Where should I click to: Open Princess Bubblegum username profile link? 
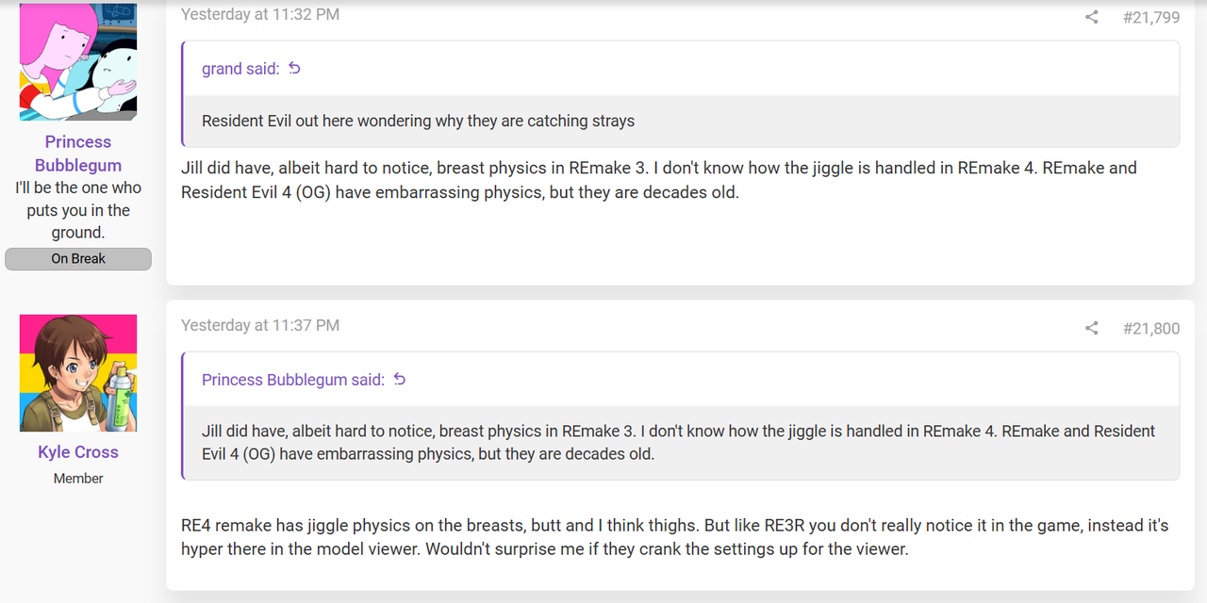tap(78, 154)
